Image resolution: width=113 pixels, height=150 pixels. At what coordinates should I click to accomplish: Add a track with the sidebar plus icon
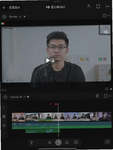4,133
